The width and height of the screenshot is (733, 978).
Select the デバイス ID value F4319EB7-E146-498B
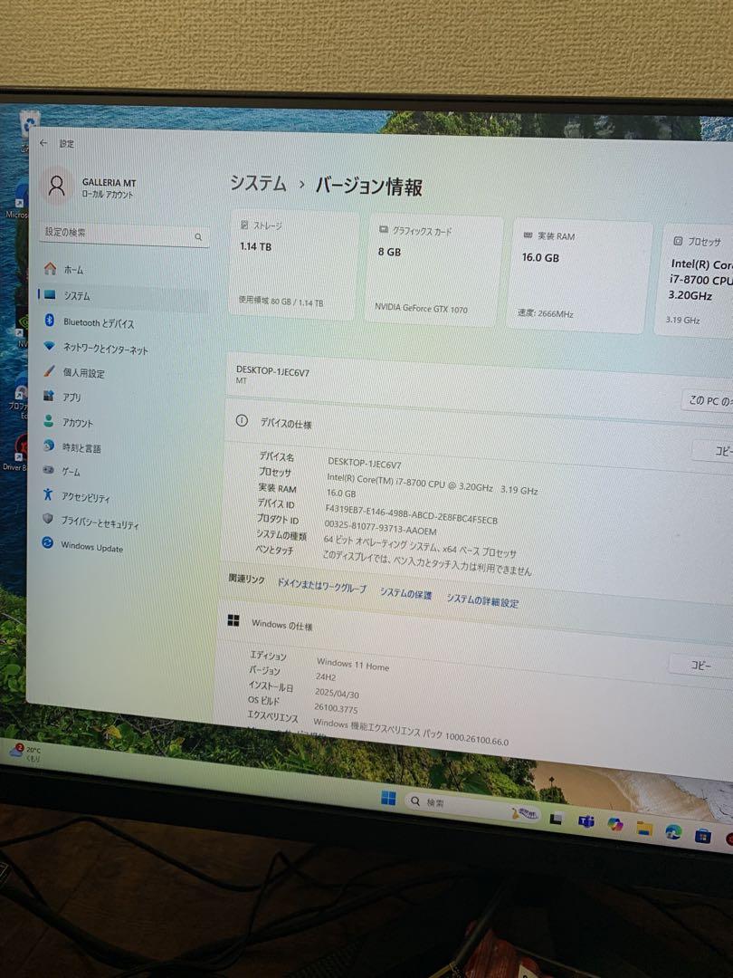[412, 514]
